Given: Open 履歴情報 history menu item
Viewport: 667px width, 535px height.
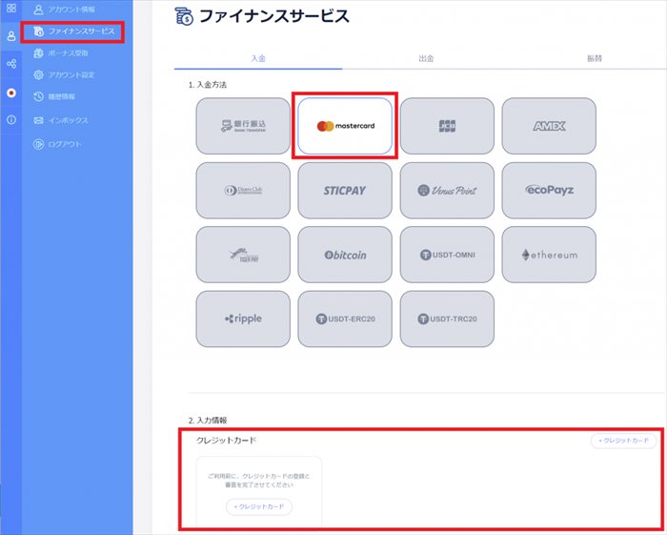Looking at the screenshot, I should (x=54, y=96).
